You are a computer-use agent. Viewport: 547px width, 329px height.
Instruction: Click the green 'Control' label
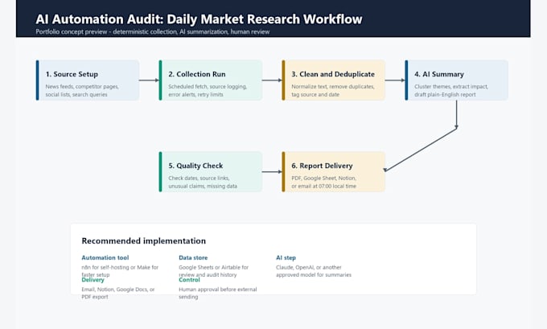(x=189, y=280)
